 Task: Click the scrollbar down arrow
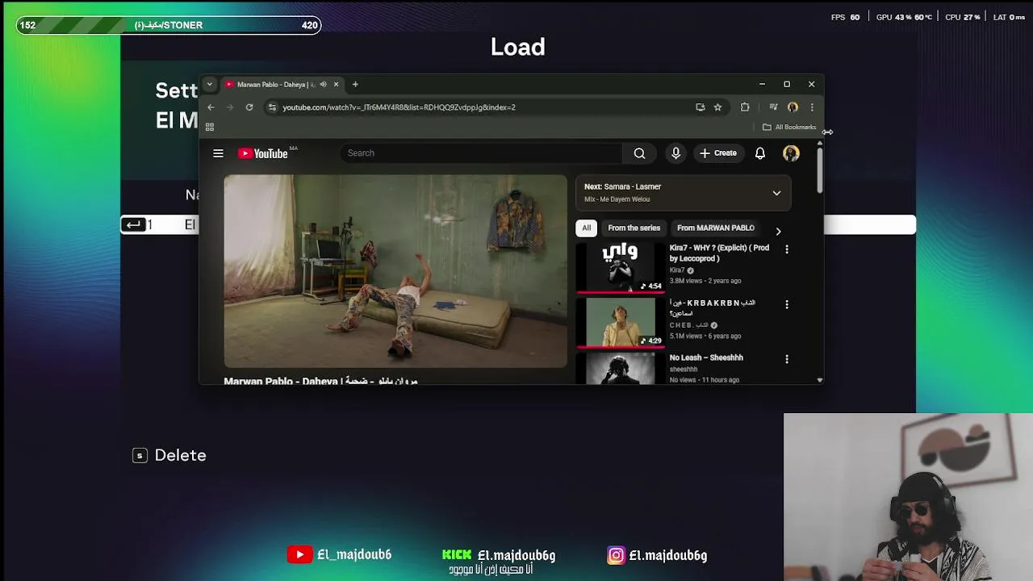tap(820, 379)
